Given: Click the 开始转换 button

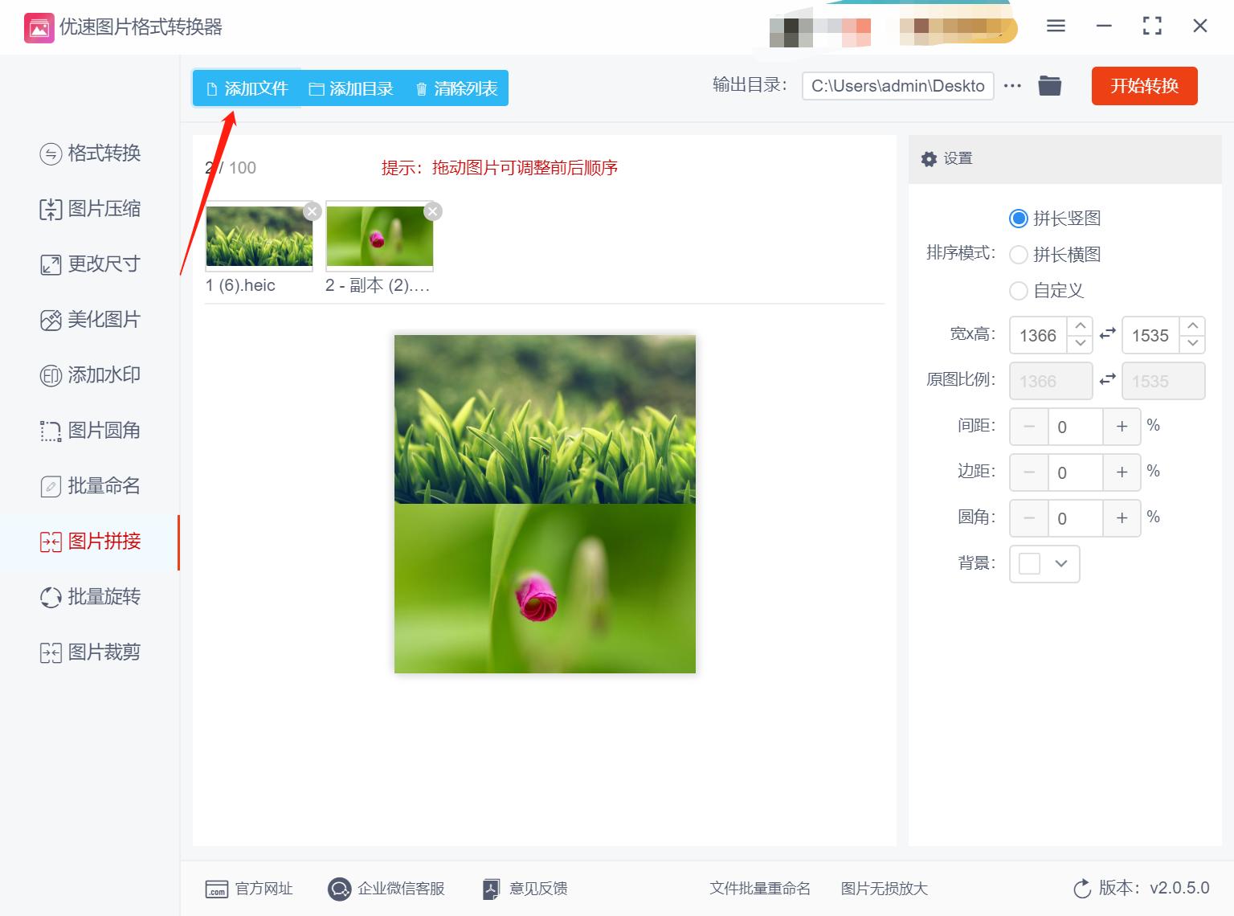Looking at the screenshot, I should click(1144, 86).
